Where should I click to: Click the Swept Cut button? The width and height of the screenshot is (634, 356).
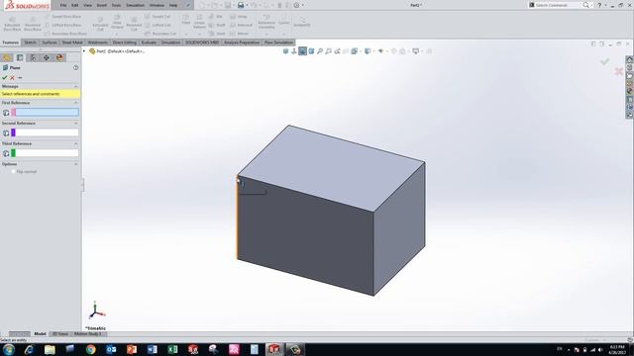[158, 17]
